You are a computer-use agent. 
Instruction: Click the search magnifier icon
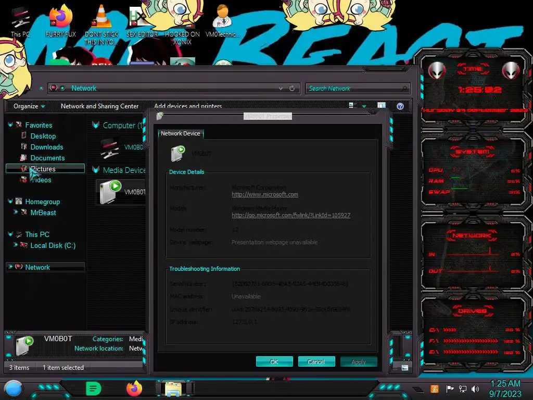point(404,89)
